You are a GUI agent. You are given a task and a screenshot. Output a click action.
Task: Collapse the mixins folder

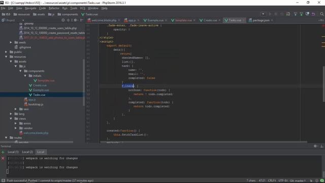pos(25,76)
